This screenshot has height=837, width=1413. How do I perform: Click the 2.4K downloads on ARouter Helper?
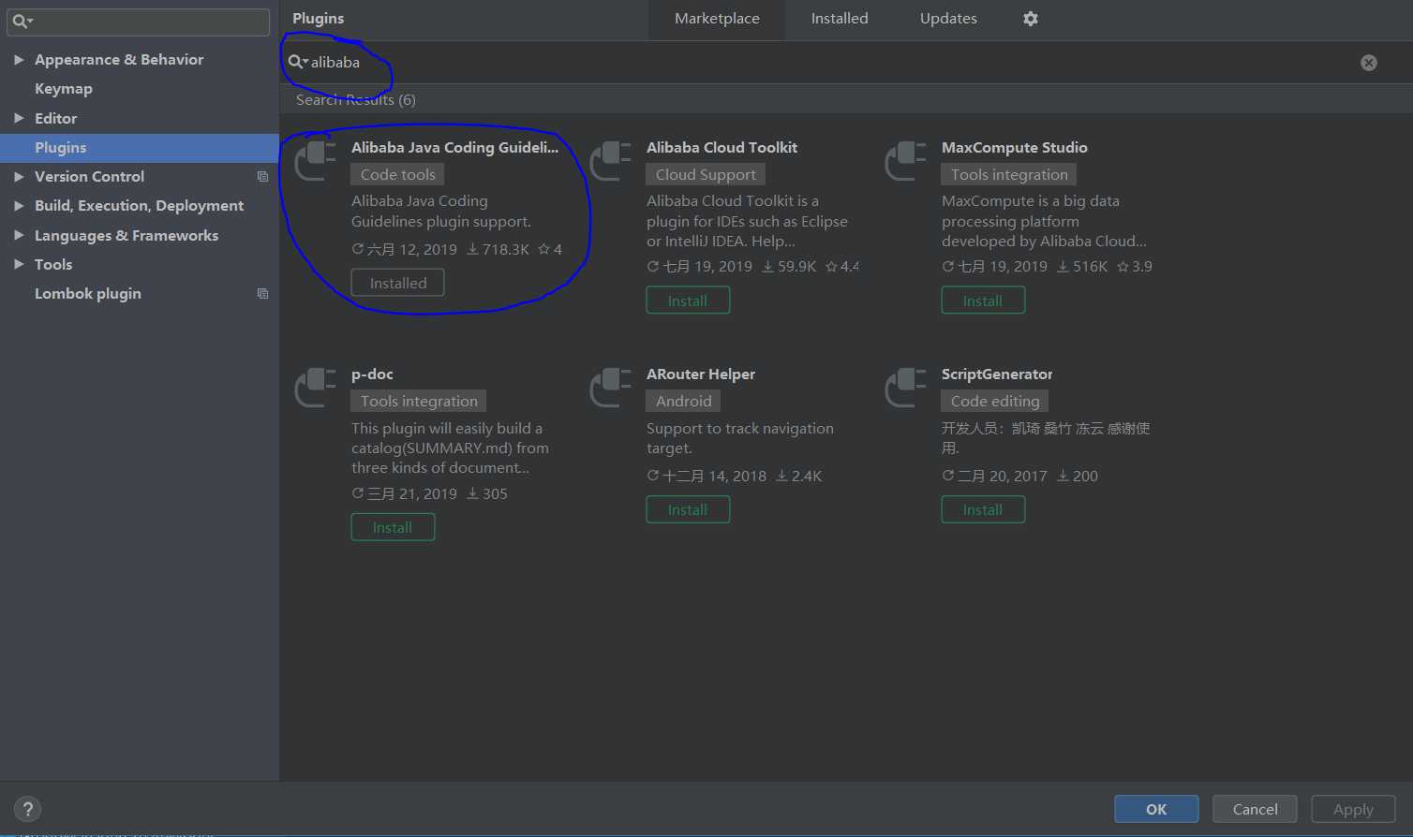coord(799,476)
